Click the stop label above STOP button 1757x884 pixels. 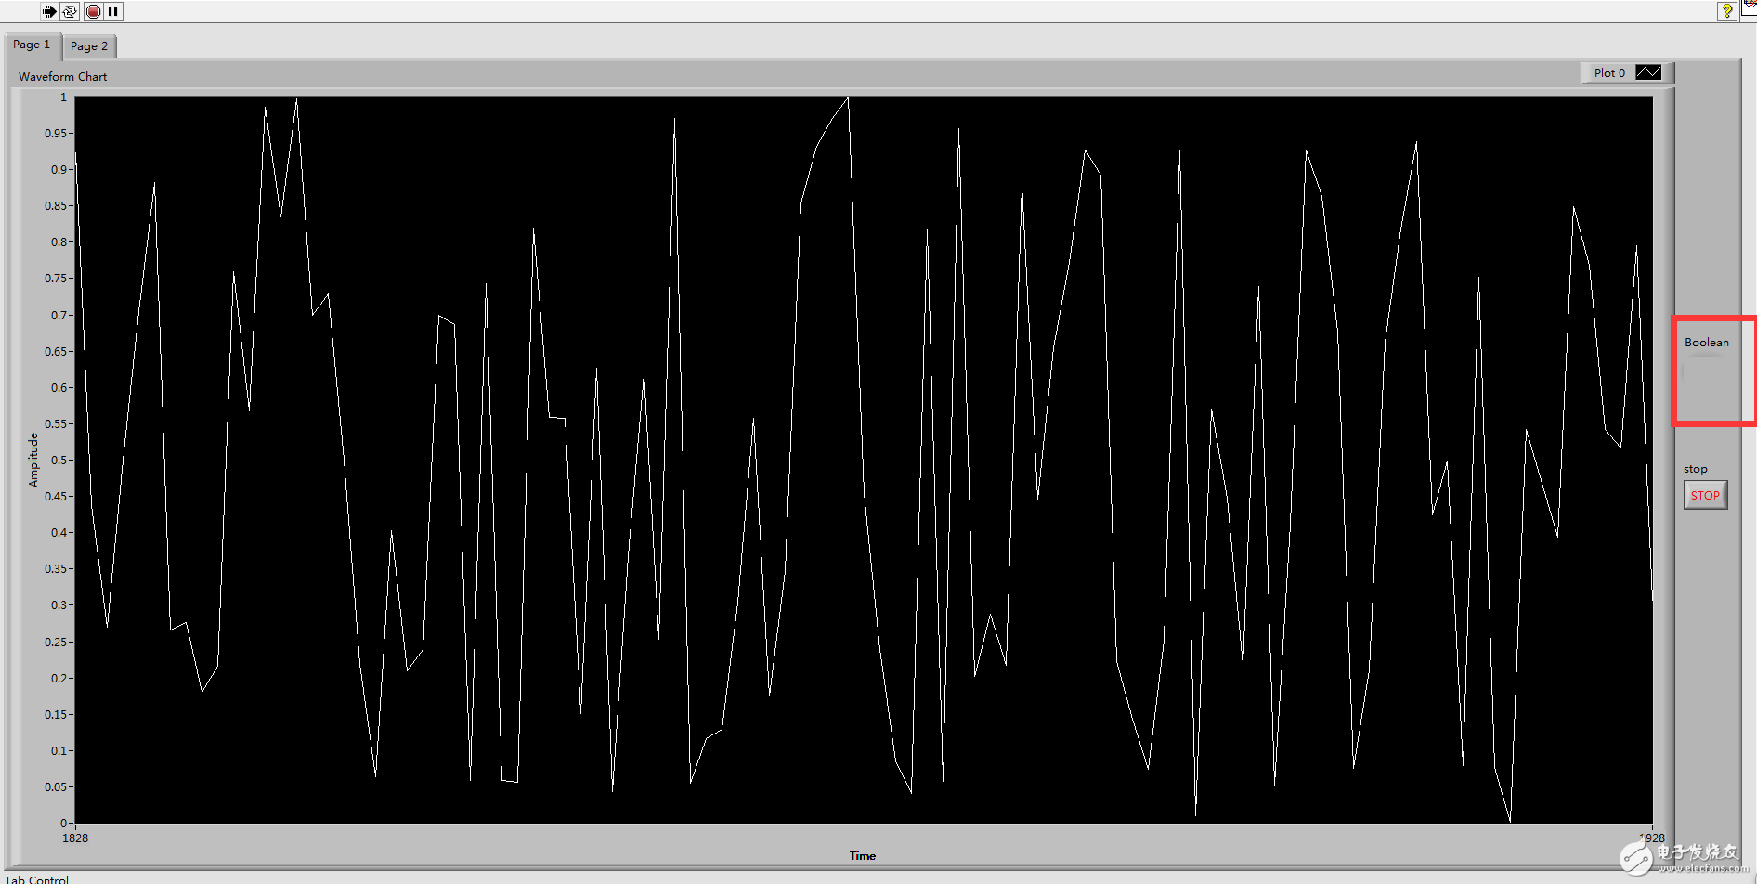click(1695, 469)
